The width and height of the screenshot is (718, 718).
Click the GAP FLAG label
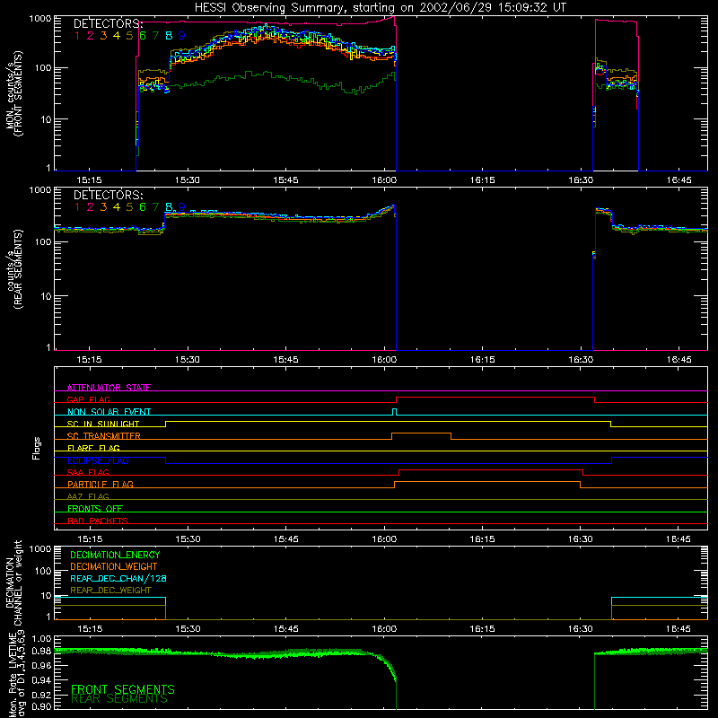point(88,399)
